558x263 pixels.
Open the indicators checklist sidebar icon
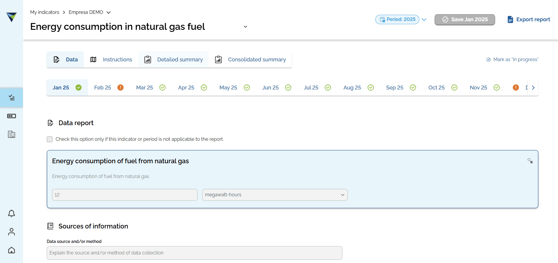(x=12, y=97)
